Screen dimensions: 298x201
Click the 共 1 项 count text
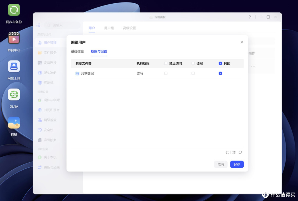click(x=230, y=152)
